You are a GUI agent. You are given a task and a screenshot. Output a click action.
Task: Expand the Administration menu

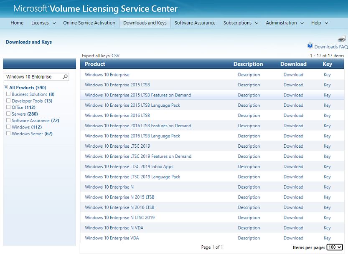[285, 23]
